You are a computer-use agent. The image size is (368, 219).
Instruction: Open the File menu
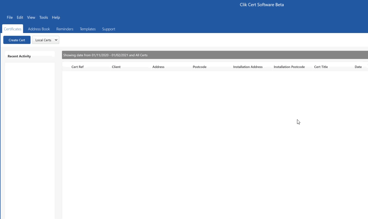[x=10, y=17]
